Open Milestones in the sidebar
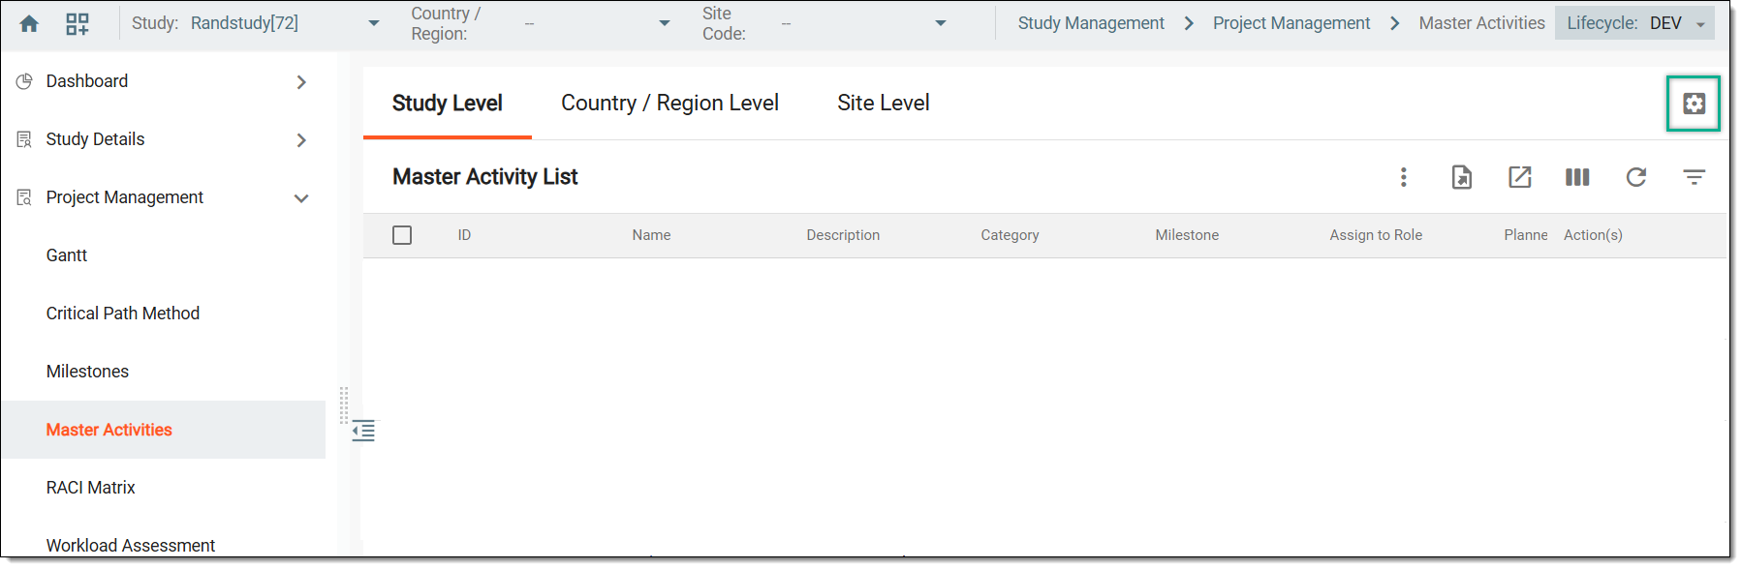 click(87, 372)
